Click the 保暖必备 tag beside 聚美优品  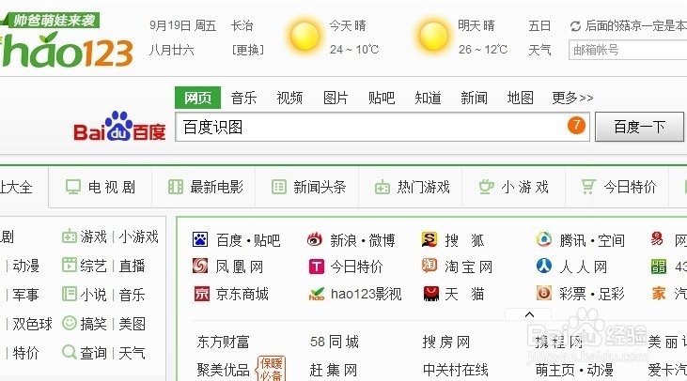point(272,368)
